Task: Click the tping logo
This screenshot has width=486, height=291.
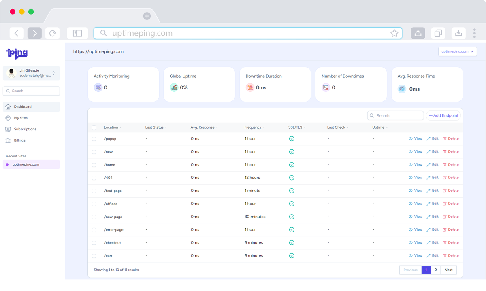Action: [17, 53]
